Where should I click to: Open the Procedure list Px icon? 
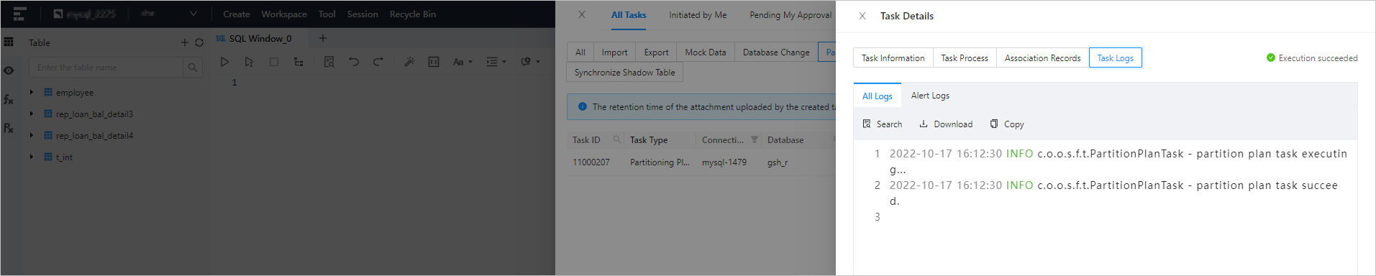(x=9, y=128)
